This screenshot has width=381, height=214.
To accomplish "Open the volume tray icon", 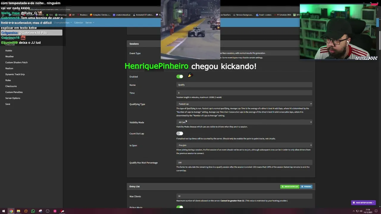I will (x=361, y=211).
